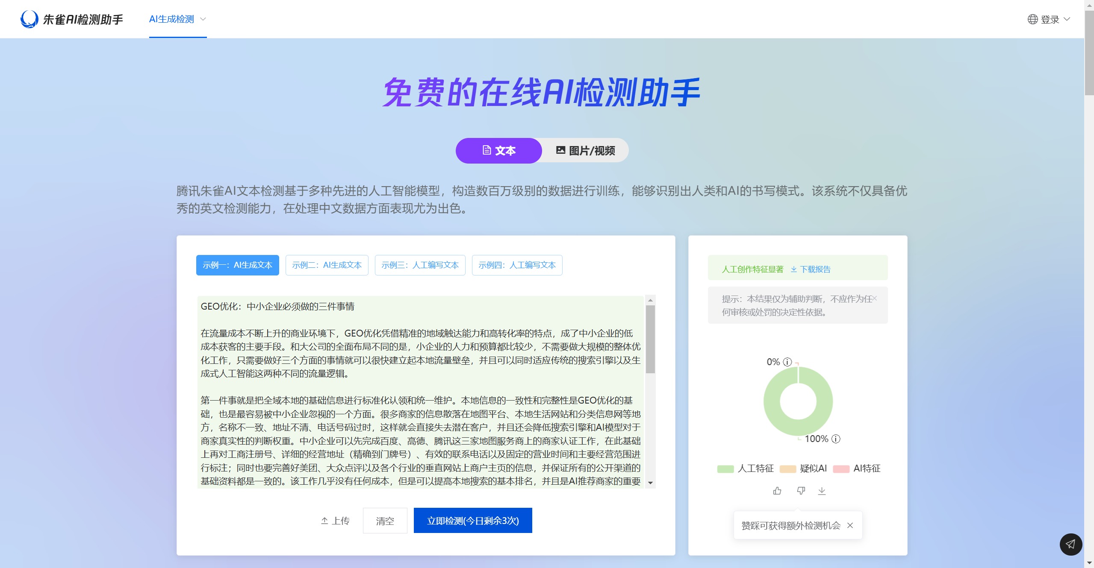Click the 清空 clear button

coord(385,521)
